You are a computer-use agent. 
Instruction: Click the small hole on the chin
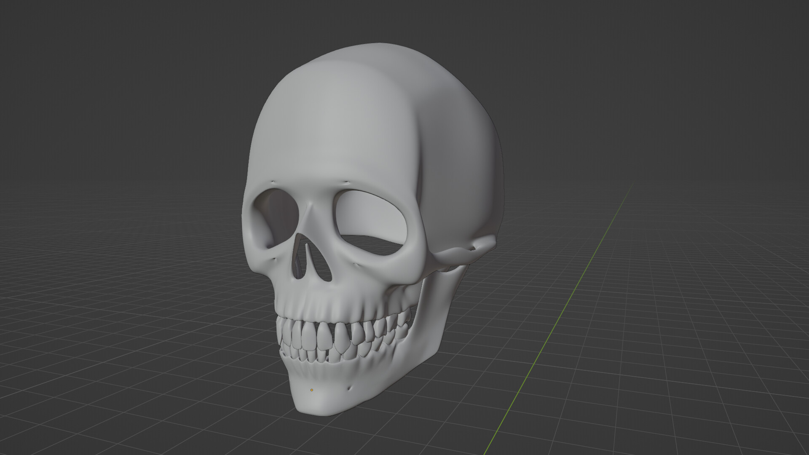tap(350, 388)
